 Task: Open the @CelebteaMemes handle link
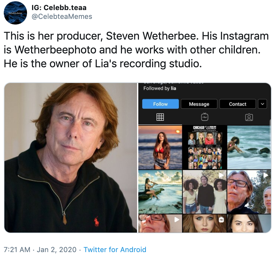pyautogui.click(x=62, y=16)
